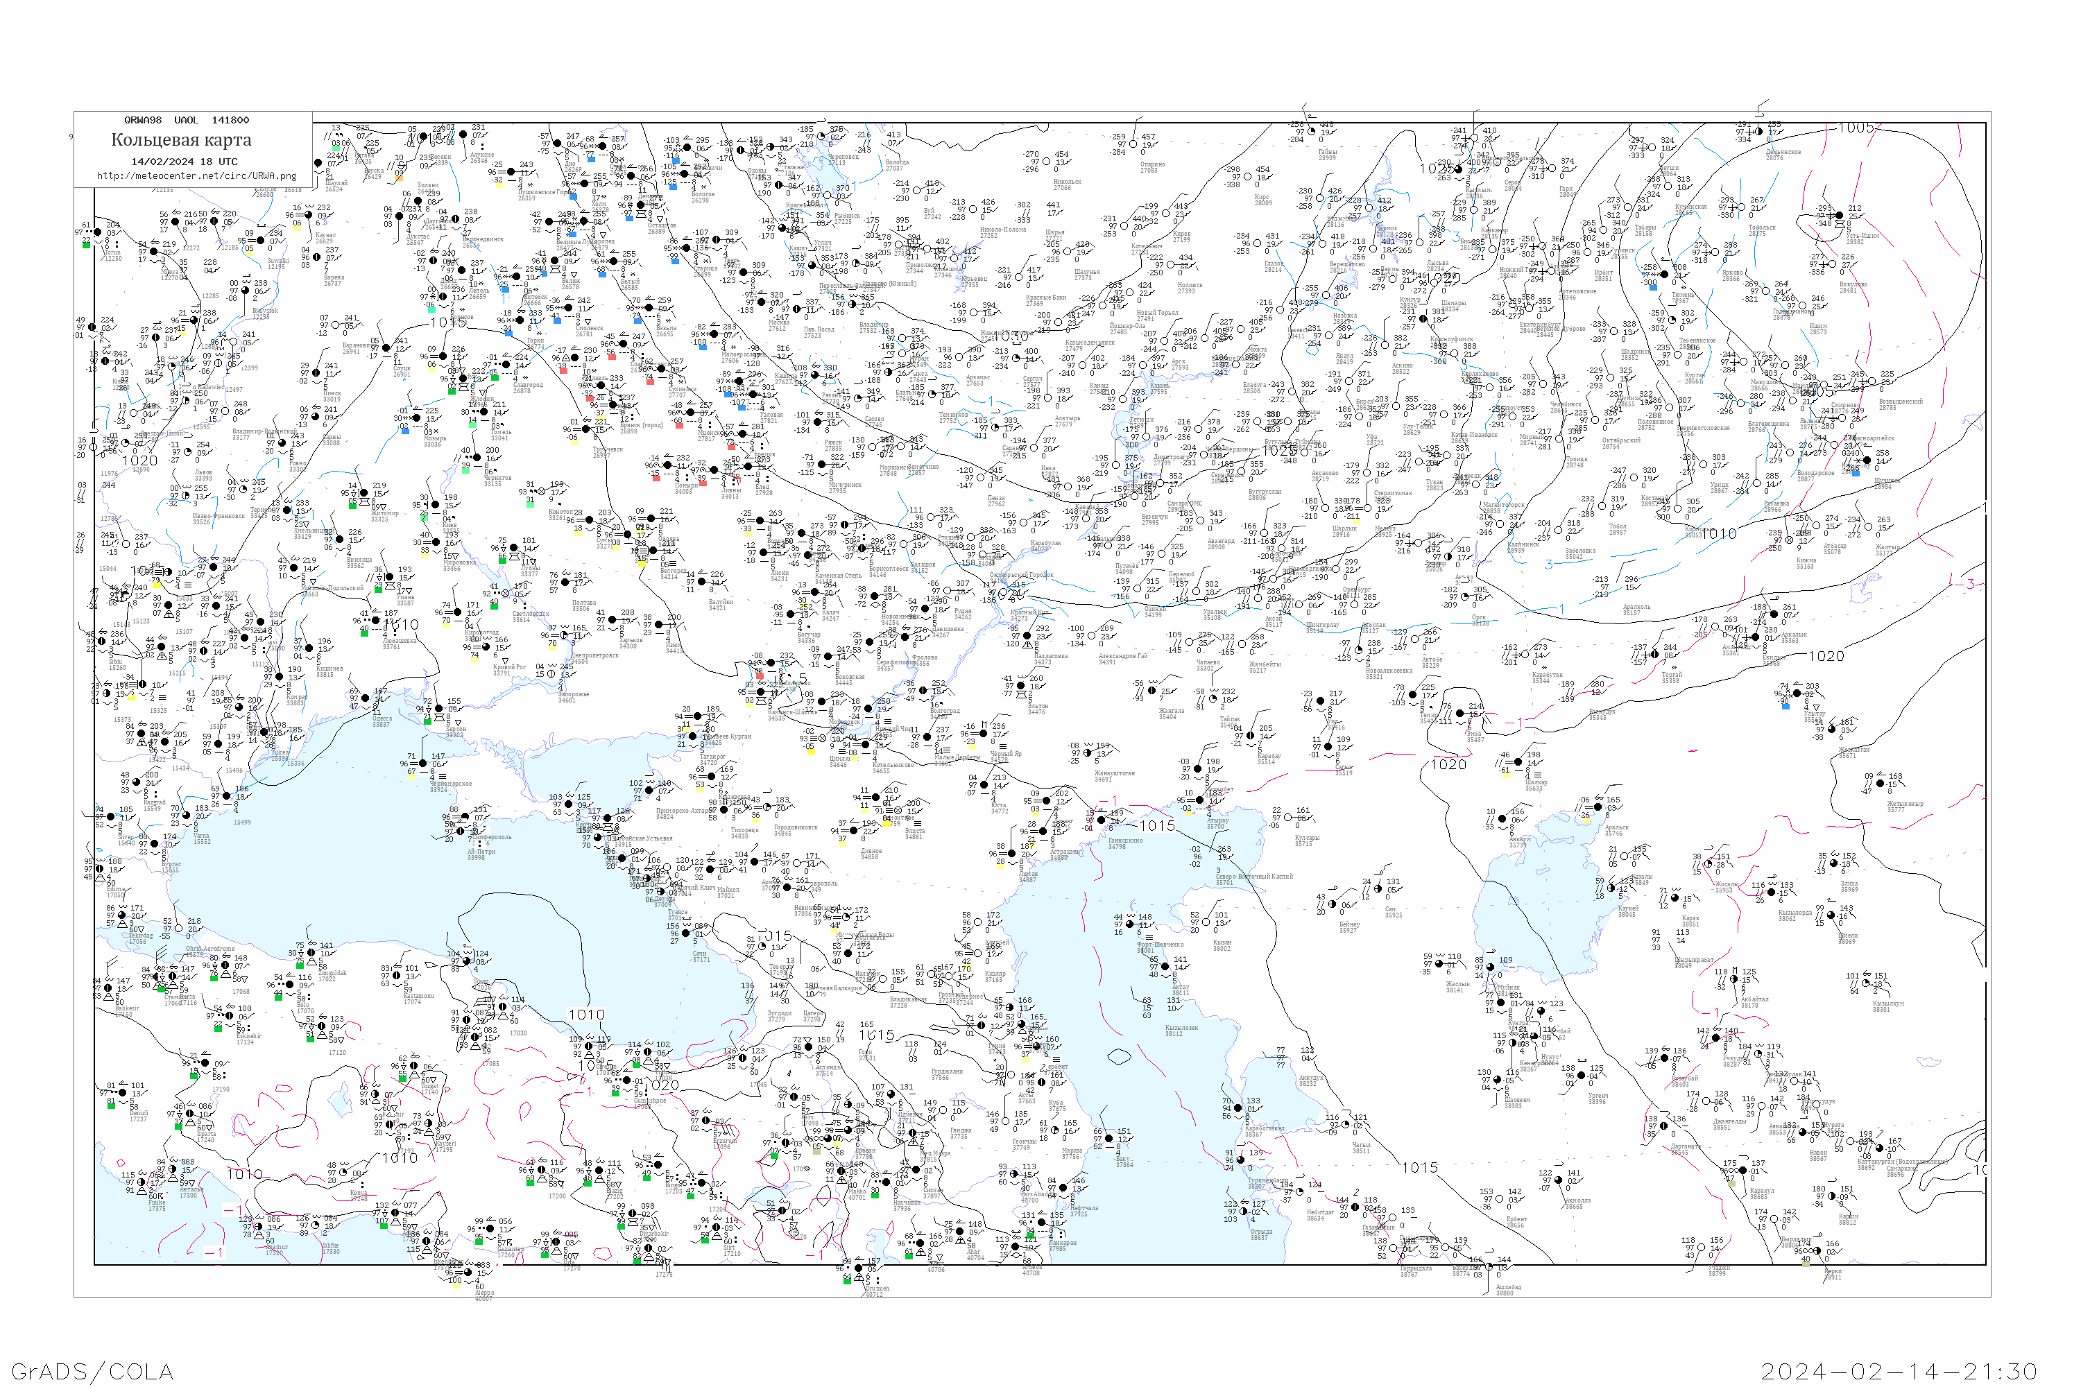Click the Атырау station's filled circle symbol
The image size is (2081, 1387).
click(1201, 800)
